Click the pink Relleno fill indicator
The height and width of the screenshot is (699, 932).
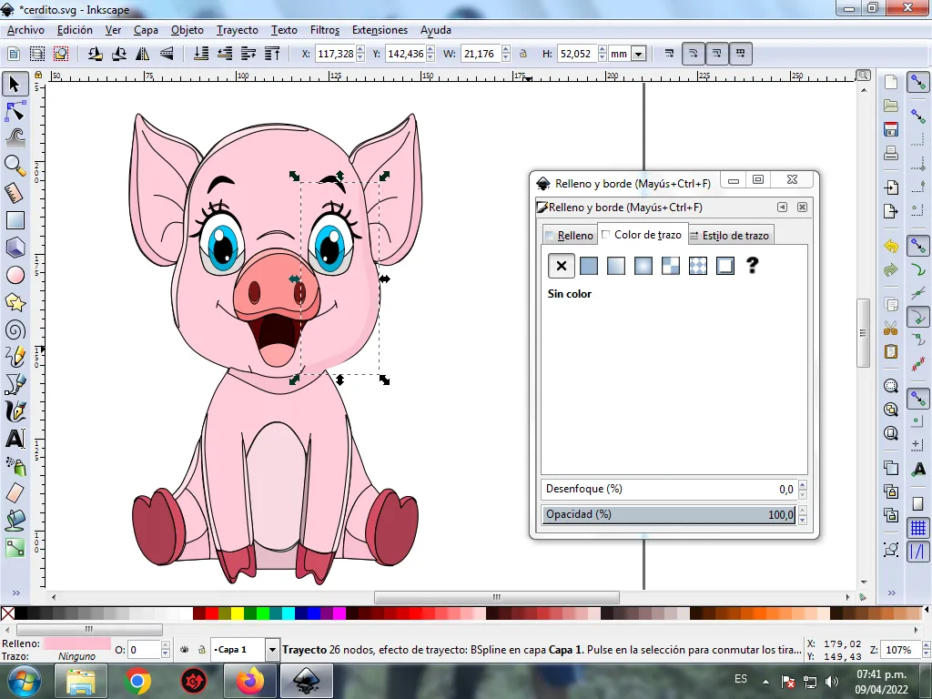[76, 643]
